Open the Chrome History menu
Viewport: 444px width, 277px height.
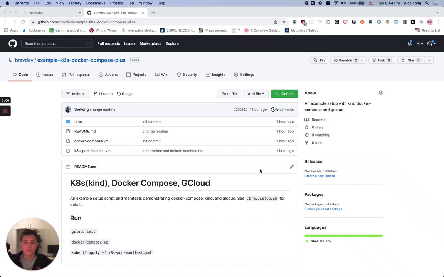[75, 3]
